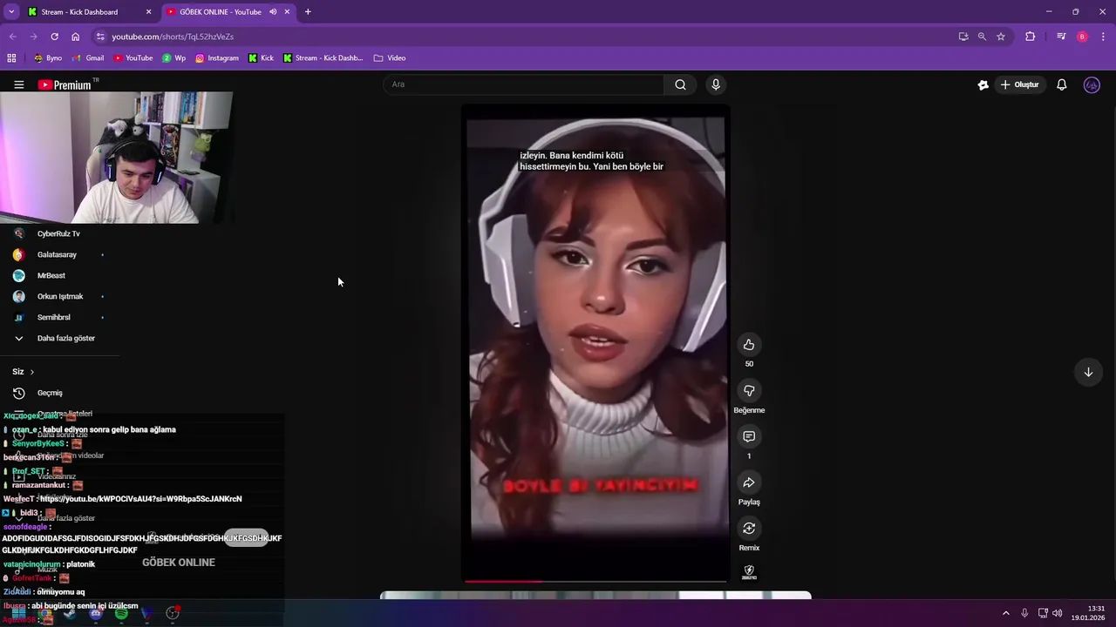Open the Video bookmarks folder
The height and width of the screenshot is (627, 1116).
pyautogui.click(x=390, y=58)
